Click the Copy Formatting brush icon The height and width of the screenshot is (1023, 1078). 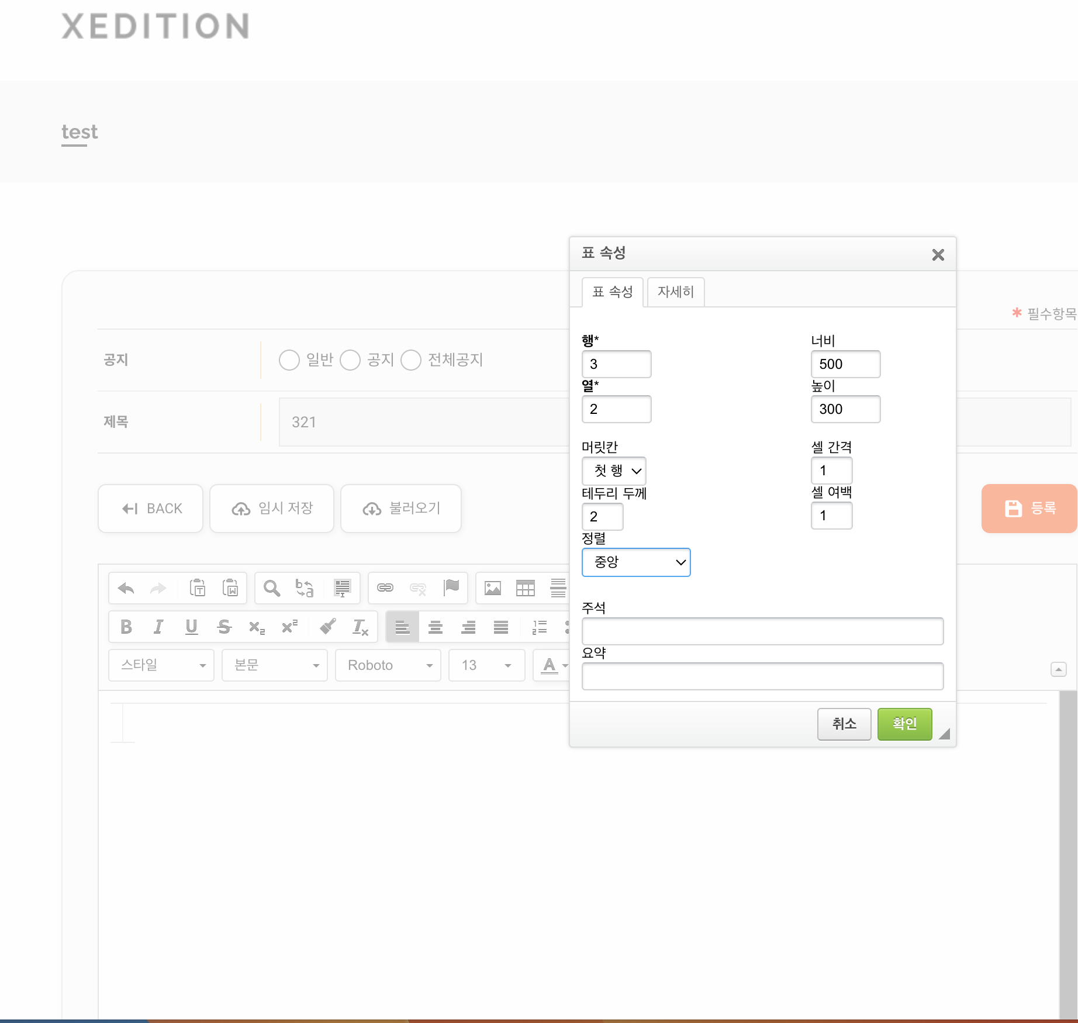328,627
